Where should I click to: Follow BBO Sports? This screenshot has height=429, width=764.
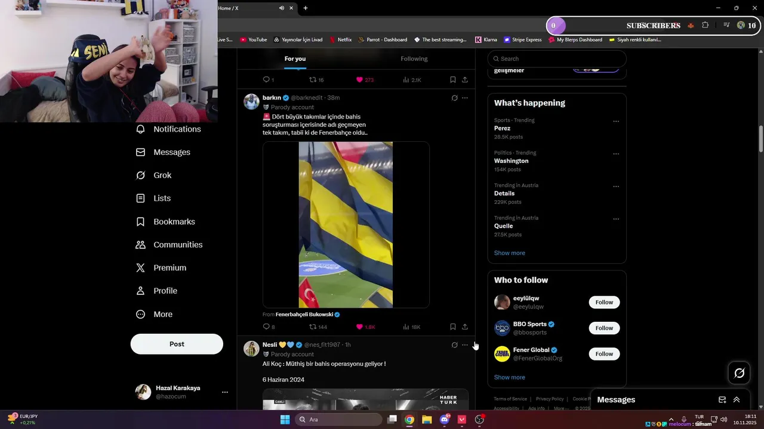tap(604, 328)
